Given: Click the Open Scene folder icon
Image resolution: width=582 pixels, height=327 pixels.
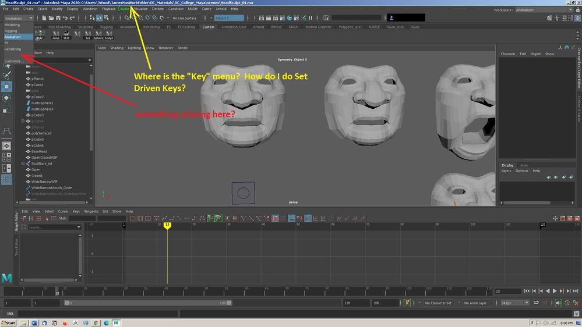Looking at the screenshot, I should (x=51, y=18).
